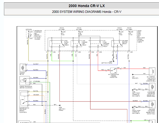Select the Blower Motor Relay box

coord(117,44)
